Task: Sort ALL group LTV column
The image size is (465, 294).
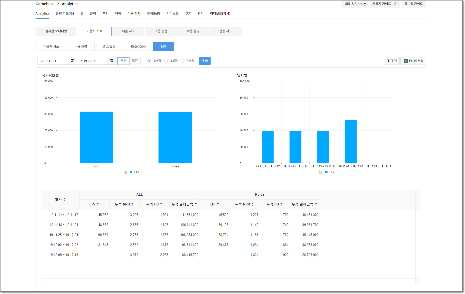Action: (x=98, y=204)
